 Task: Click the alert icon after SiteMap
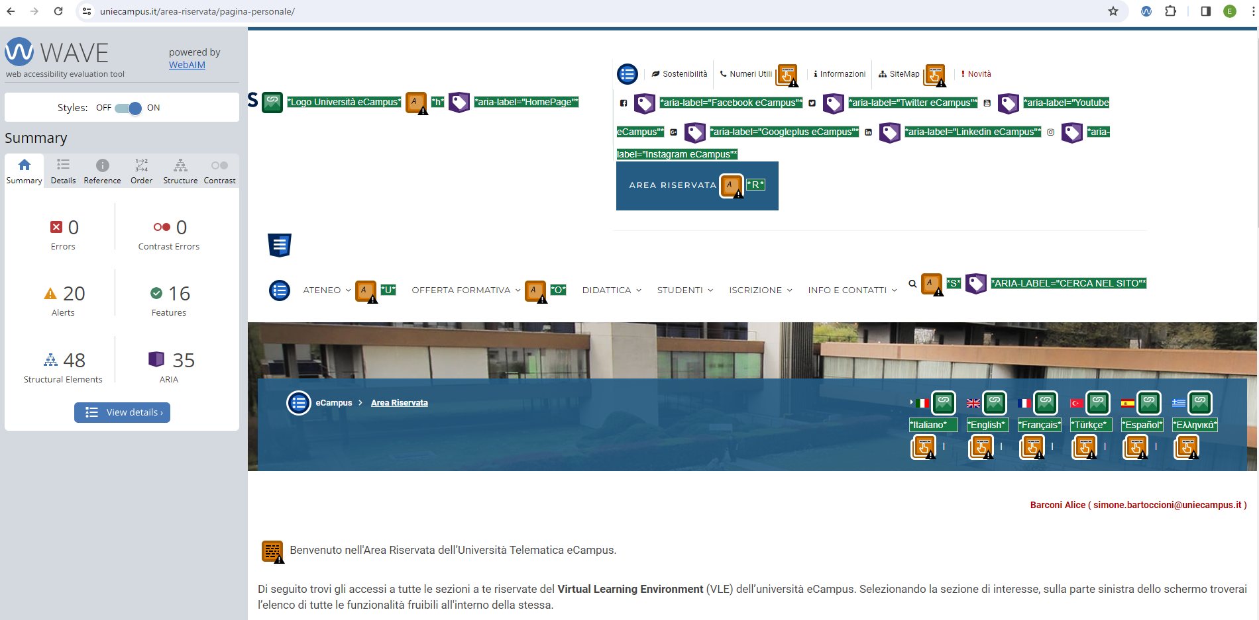click(x=935, y=75)
